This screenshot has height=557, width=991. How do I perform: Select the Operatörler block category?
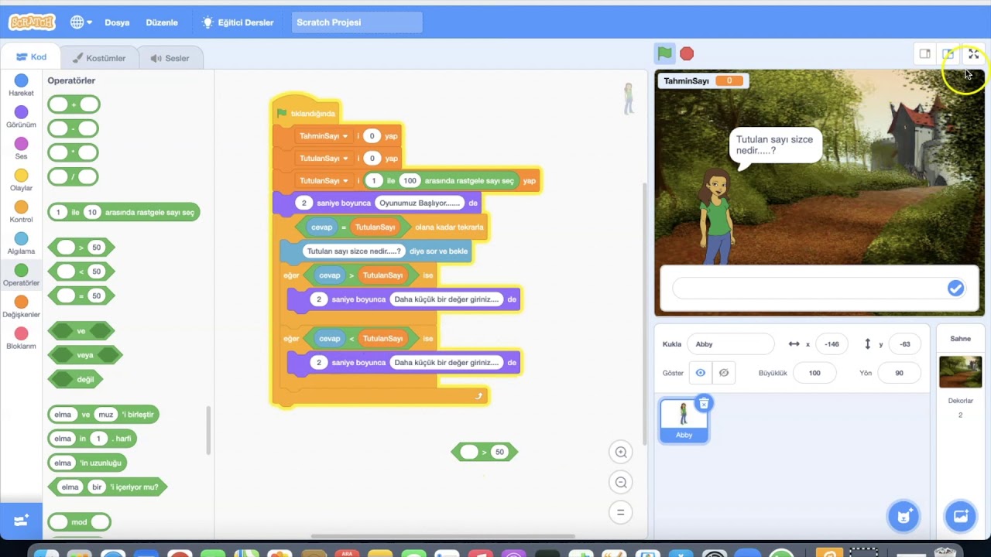pyautogui.click(x=21, y=275)
